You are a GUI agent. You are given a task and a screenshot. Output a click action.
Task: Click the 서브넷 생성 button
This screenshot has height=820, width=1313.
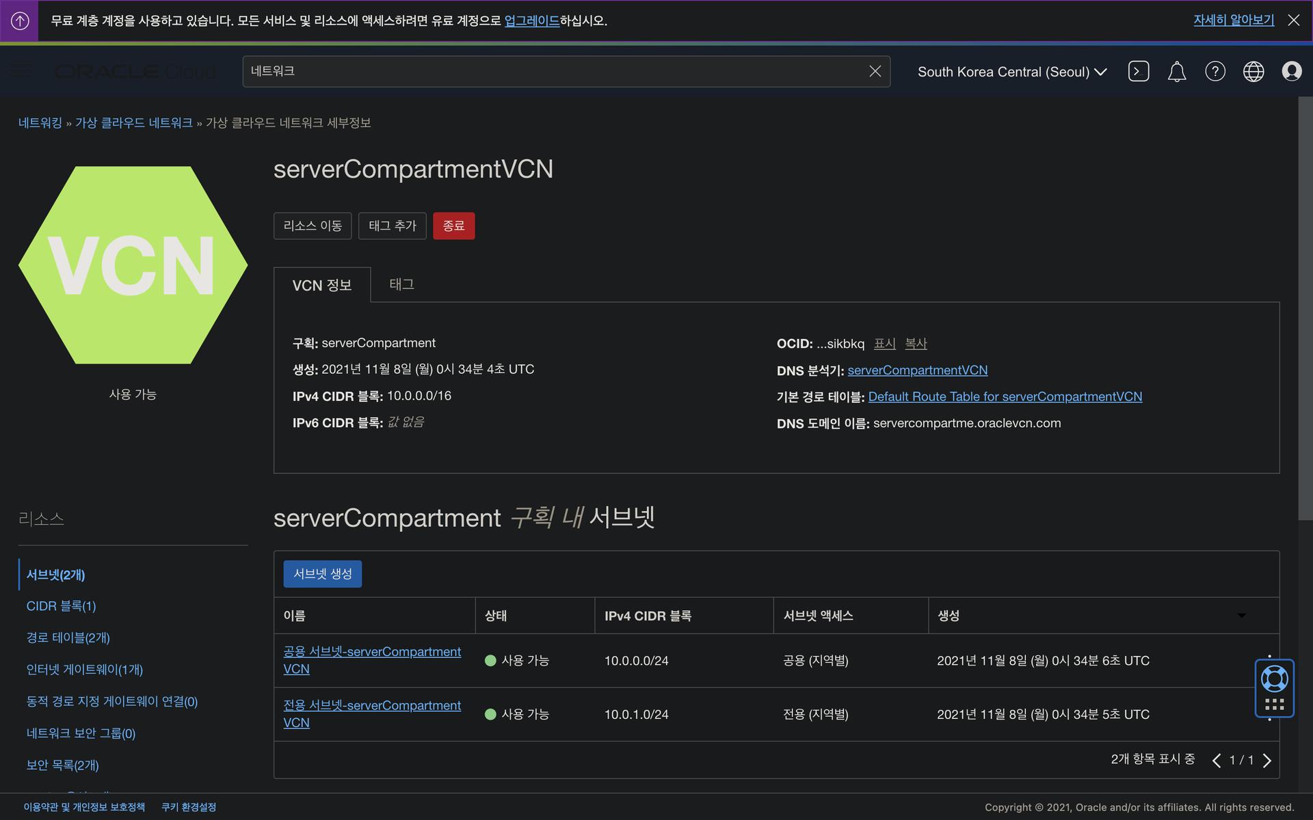tap(322, 574)
